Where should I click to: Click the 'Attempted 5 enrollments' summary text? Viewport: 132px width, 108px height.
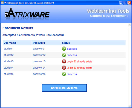[x=33, y=35]
